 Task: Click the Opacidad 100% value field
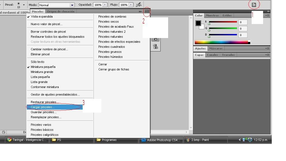tap(98, 5)
